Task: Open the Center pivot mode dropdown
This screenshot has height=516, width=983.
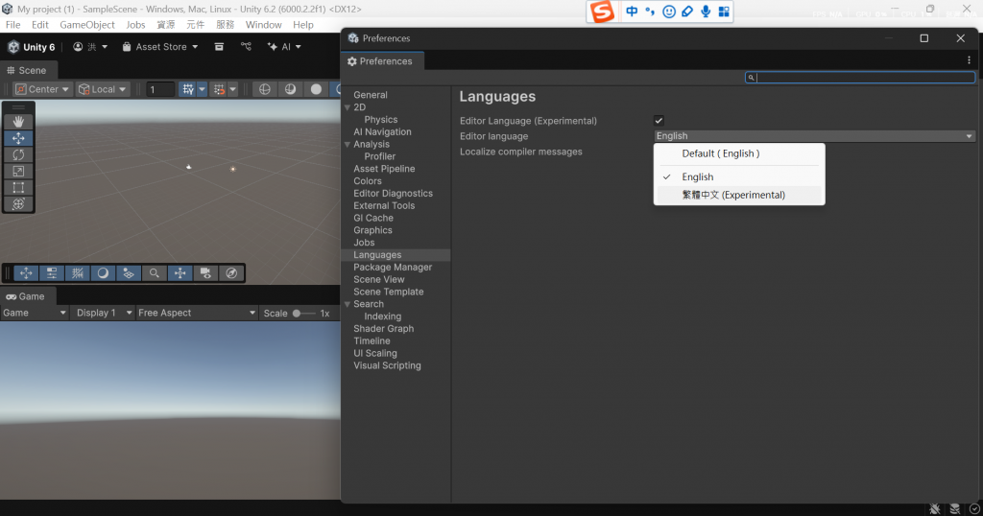Action: point(42,89)
